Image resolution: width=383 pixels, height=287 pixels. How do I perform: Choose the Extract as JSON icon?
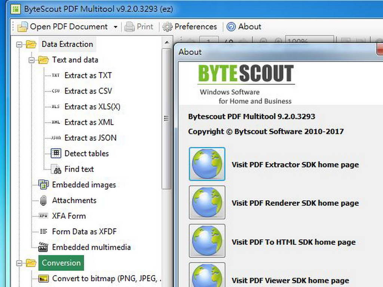(56, 138)
